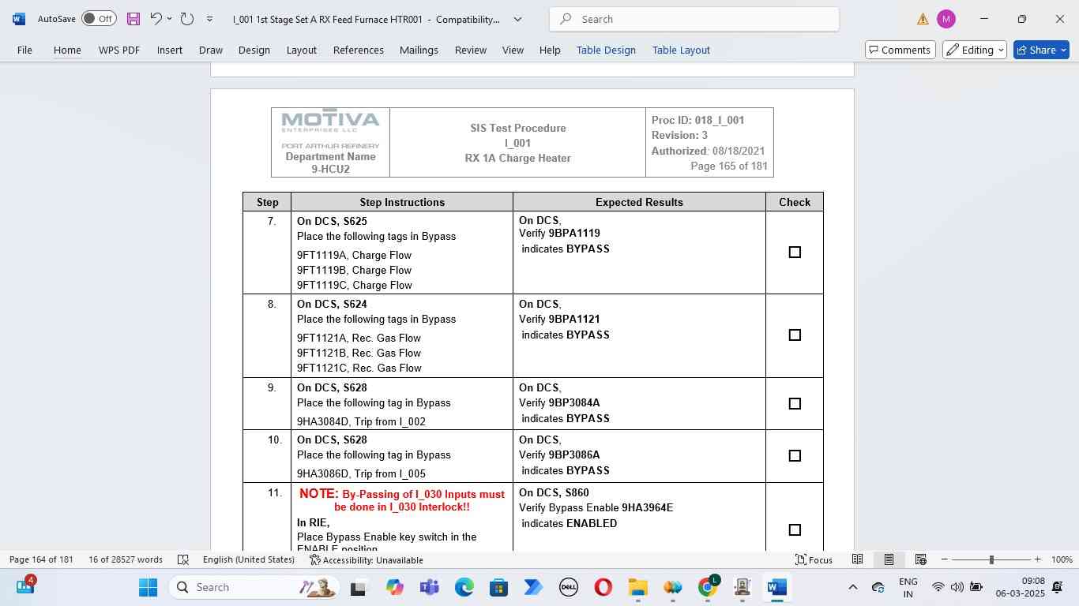
Task: Click the 100% zoom level
Action: point(1062,559)
